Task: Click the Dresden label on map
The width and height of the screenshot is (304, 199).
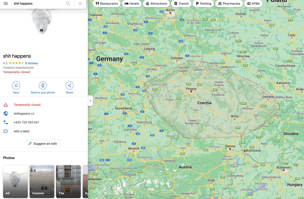Action: tap(177, 58)
